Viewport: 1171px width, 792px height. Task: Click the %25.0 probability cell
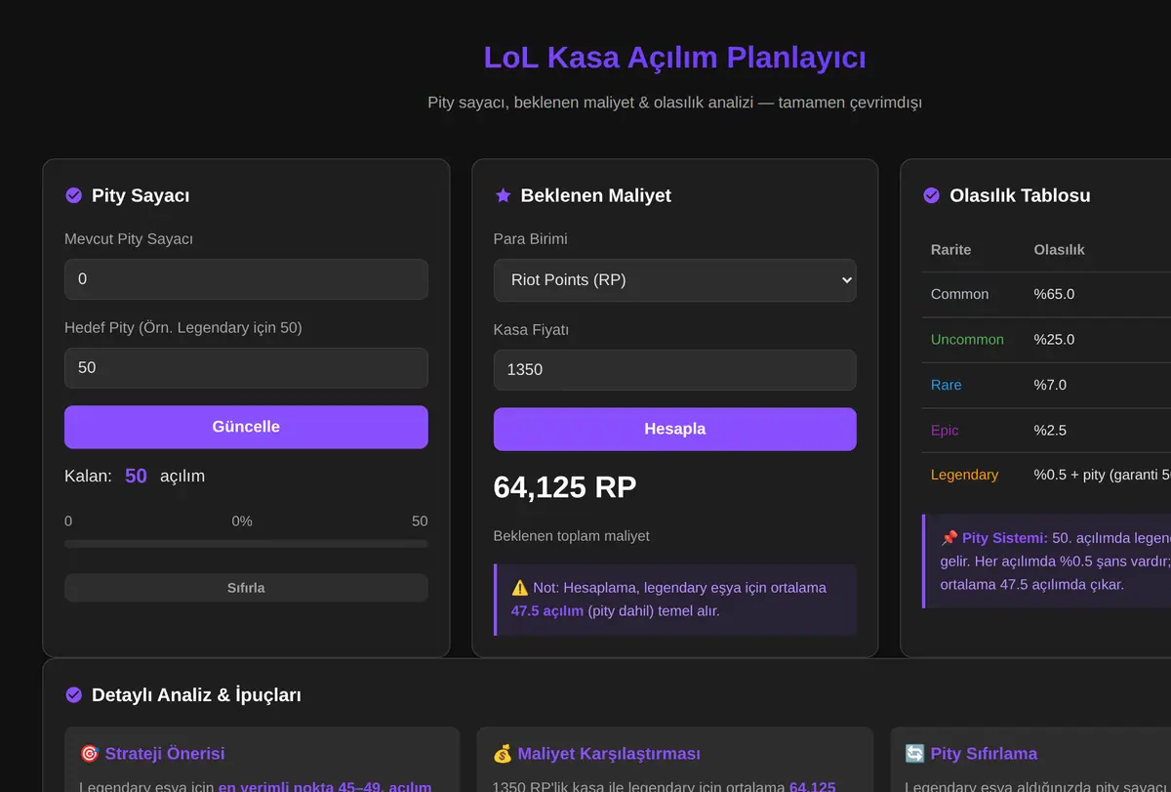(1054, 339)
